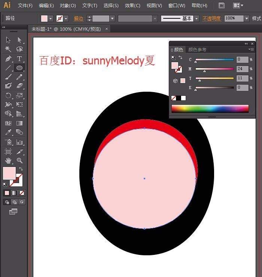The image size is (262, 277).
Task: Select the Mesh tool
Action: 8,123
